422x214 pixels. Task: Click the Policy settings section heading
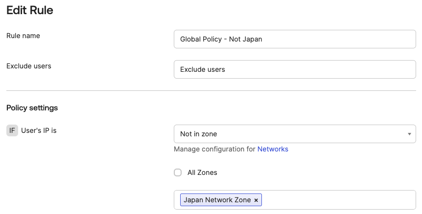32,108
